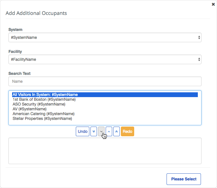
Task: Click the Facility field label
Action: coord(15,52)
